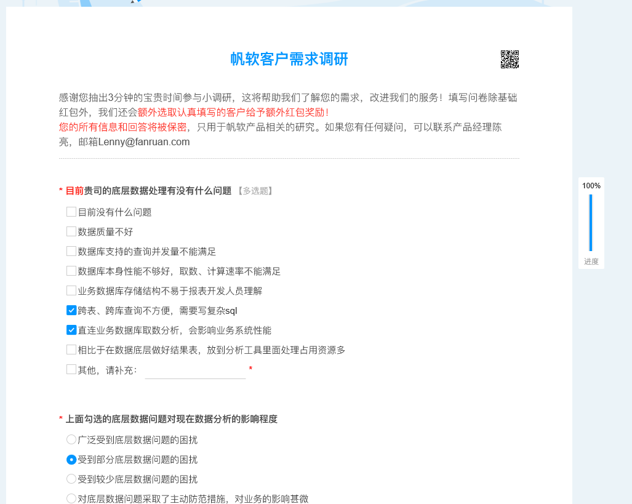Click the '其他，请补充' text input field
Screen dimensions: 632x504
point(195,370)
